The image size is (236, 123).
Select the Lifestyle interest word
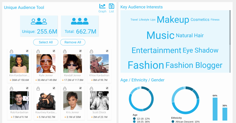[144, 20]
